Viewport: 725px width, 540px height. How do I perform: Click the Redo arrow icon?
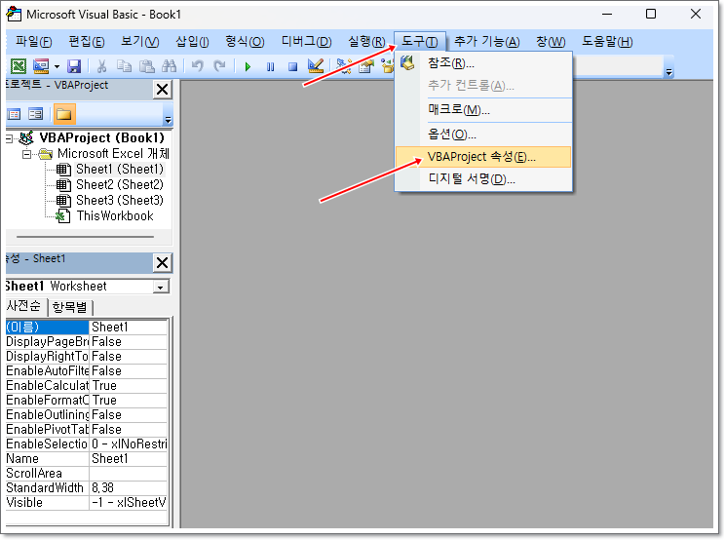[219, 66]
